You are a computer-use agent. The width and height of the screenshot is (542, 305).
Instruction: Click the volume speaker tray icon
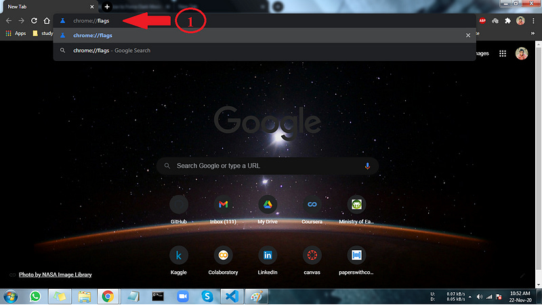(480, 297)
